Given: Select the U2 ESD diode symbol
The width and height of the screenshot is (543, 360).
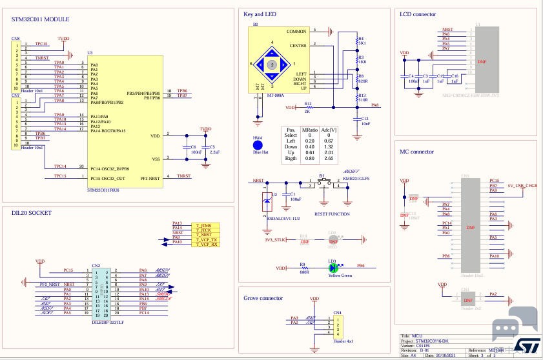Looking at the screenshot, I should click(267, 202).
